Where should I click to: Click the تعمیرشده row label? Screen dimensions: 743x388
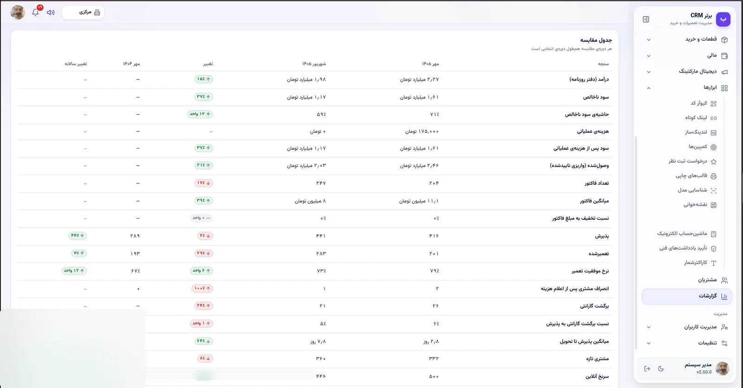click(x=599, y=254)
